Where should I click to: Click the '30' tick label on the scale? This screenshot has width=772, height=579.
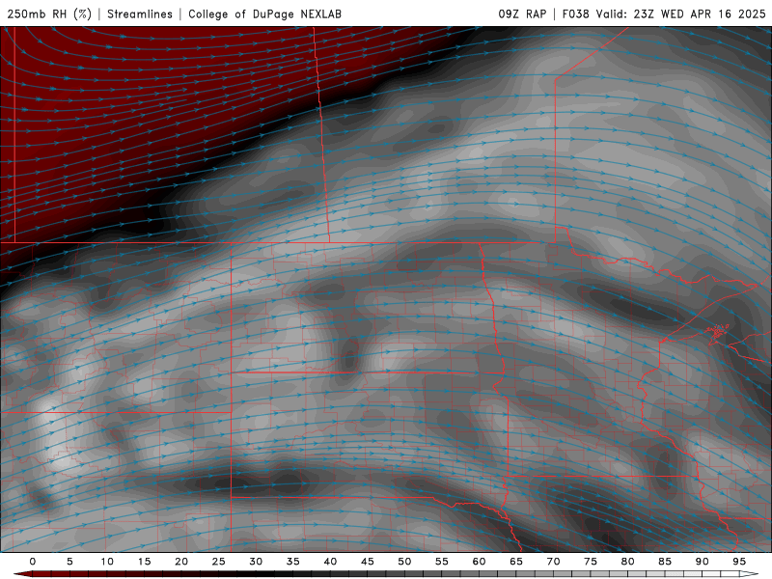click(x=256, y=562)
